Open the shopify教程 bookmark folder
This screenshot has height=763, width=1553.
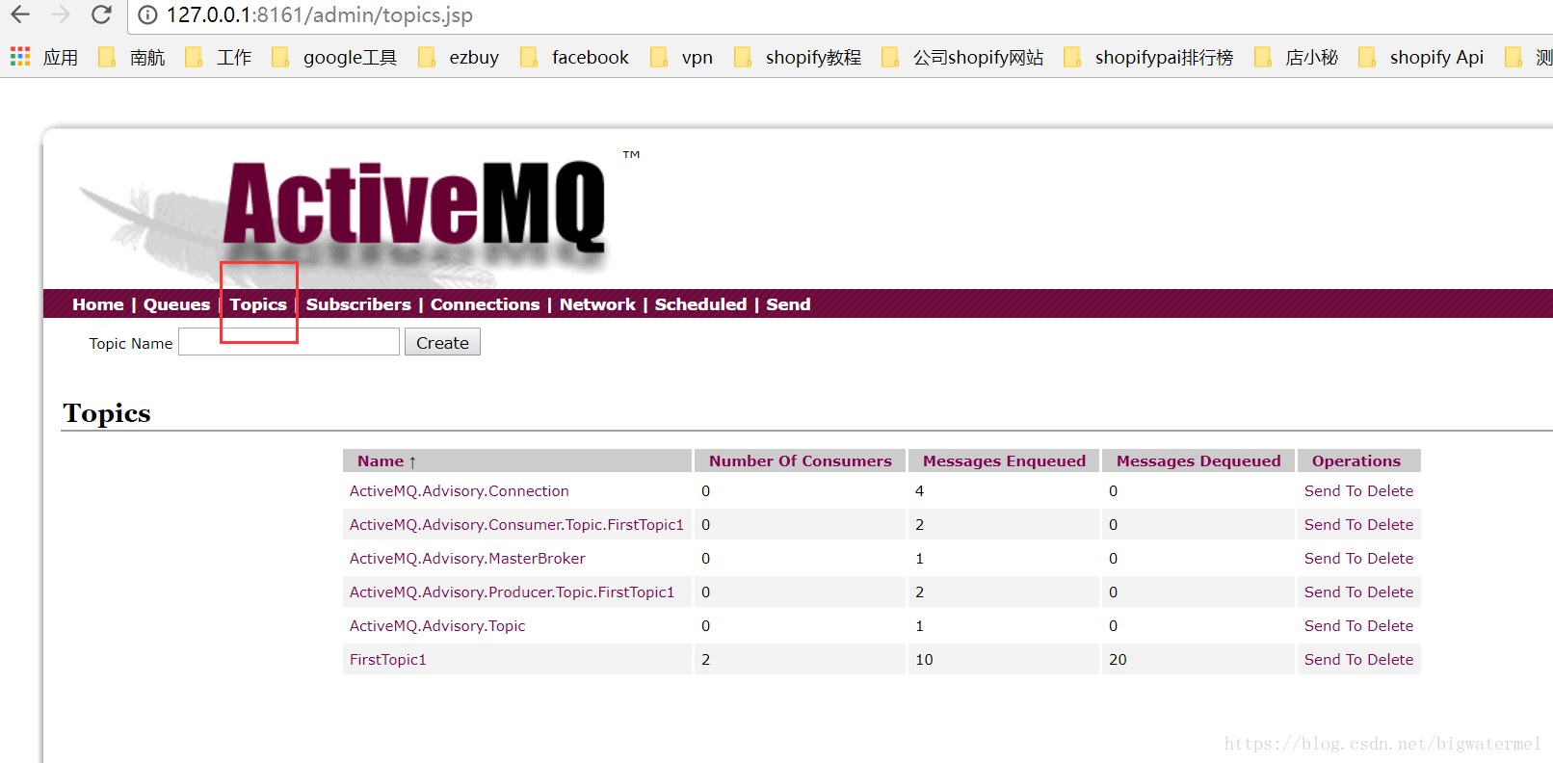798,58
